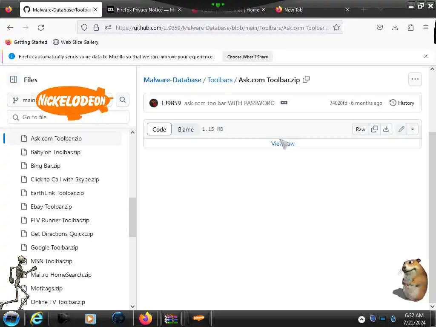Click the file tree scroll down arrow

pos(133,306)
